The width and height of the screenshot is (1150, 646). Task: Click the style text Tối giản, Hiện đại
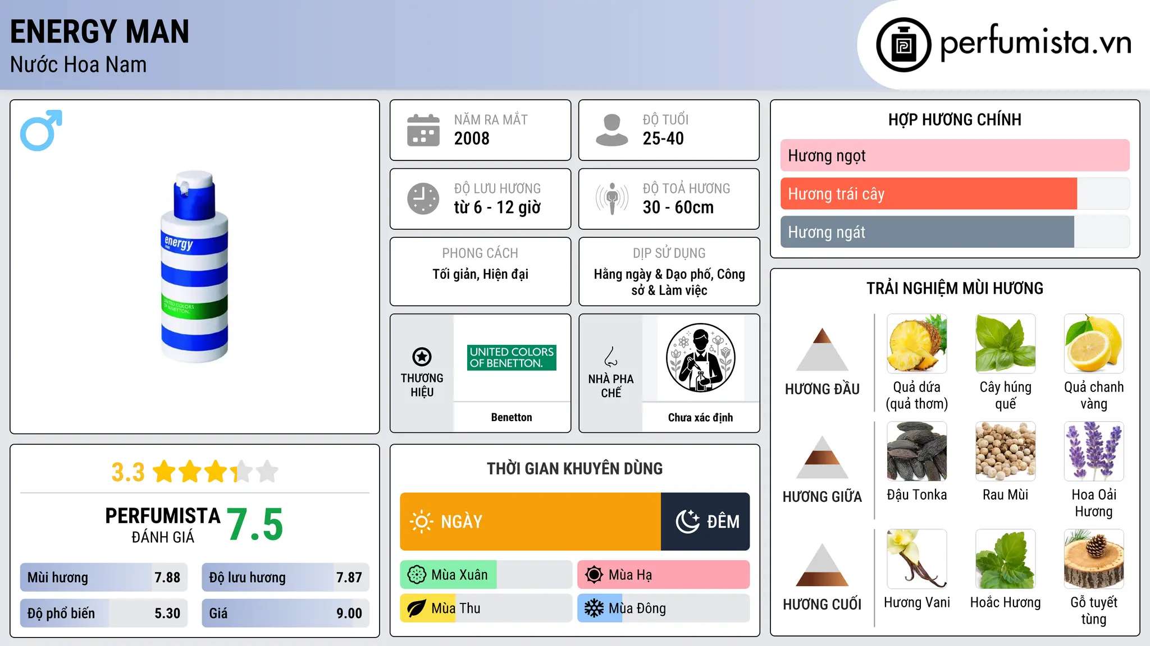480,274
